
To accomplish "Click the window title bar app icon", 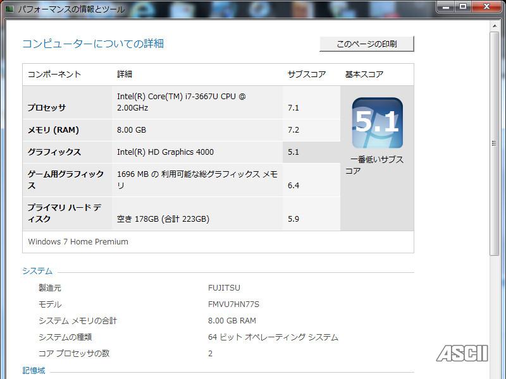I will click(9, 9).
